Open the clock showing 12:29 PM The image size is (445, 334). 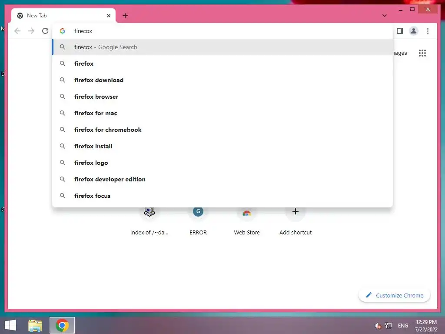[426, 326]
